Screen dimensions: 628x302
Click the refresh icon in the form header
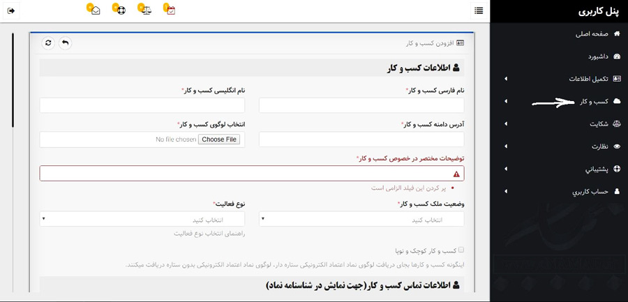[x=48, y=43]
